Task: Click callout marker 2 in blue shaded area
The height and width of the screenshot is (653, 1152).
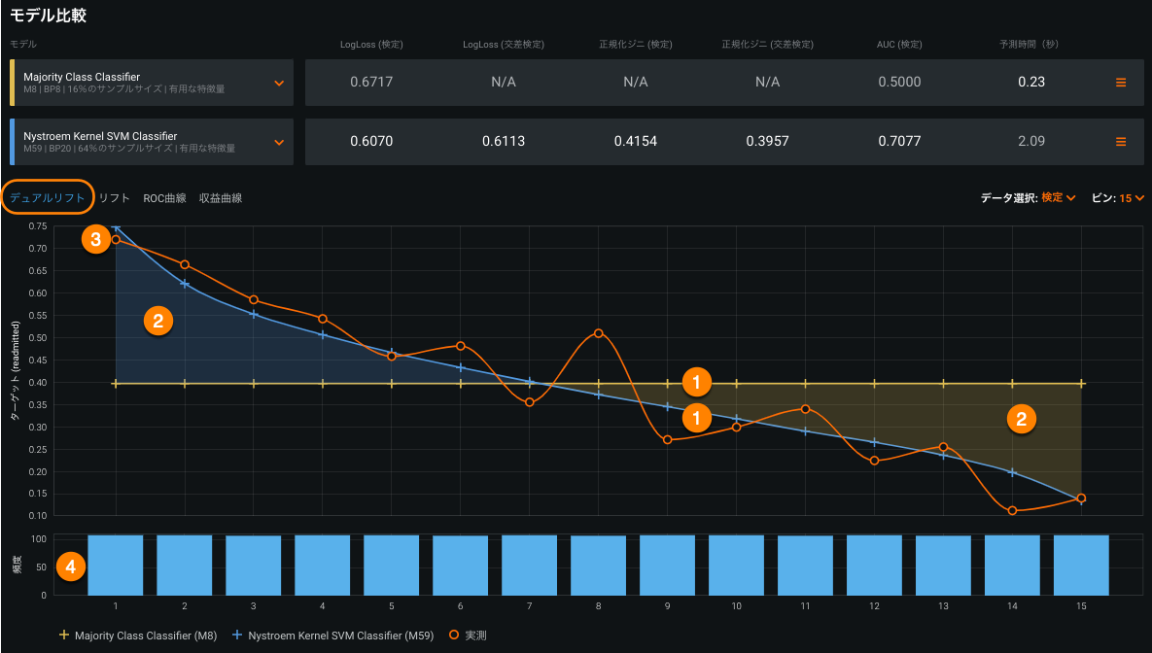Action: pos(157,321)
